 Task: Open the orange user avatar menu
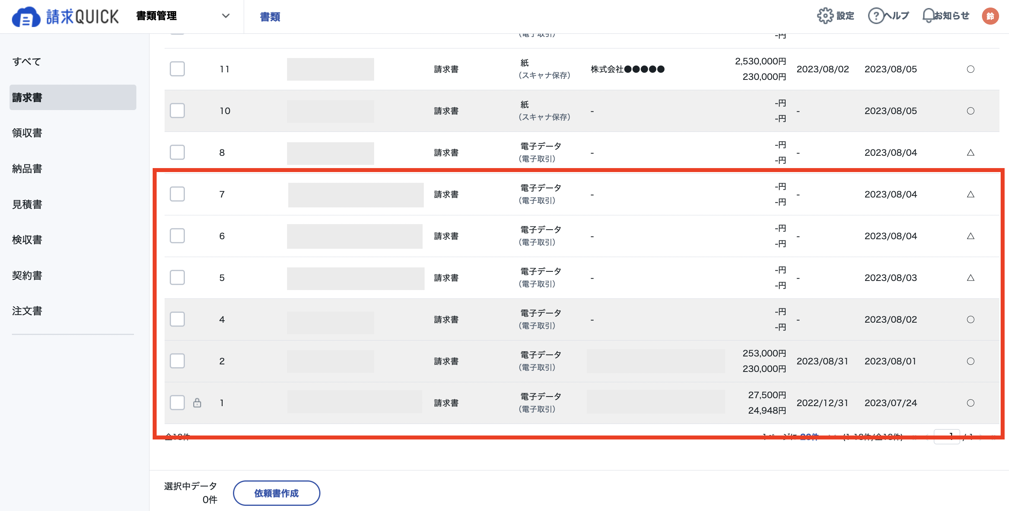click(990, 16)
